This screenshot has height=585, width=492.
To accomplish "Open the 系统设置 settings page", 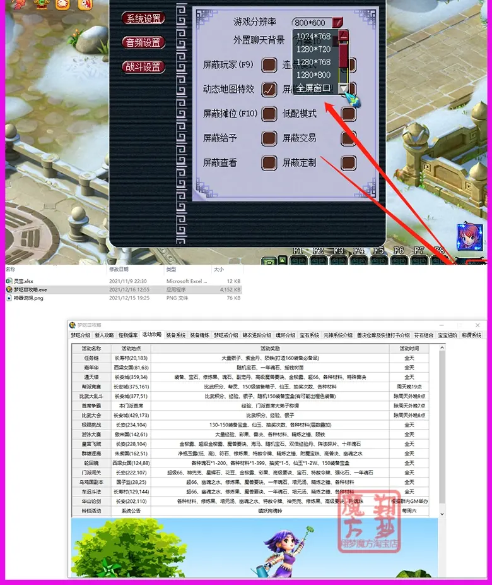I will click(x=143, y=18).
